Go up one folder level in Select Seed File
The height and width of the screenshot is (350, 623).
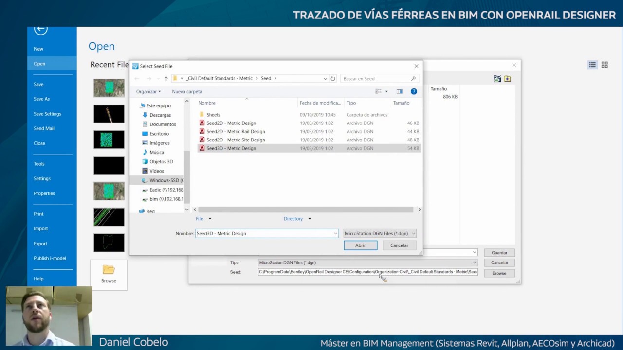click(166, 78)
